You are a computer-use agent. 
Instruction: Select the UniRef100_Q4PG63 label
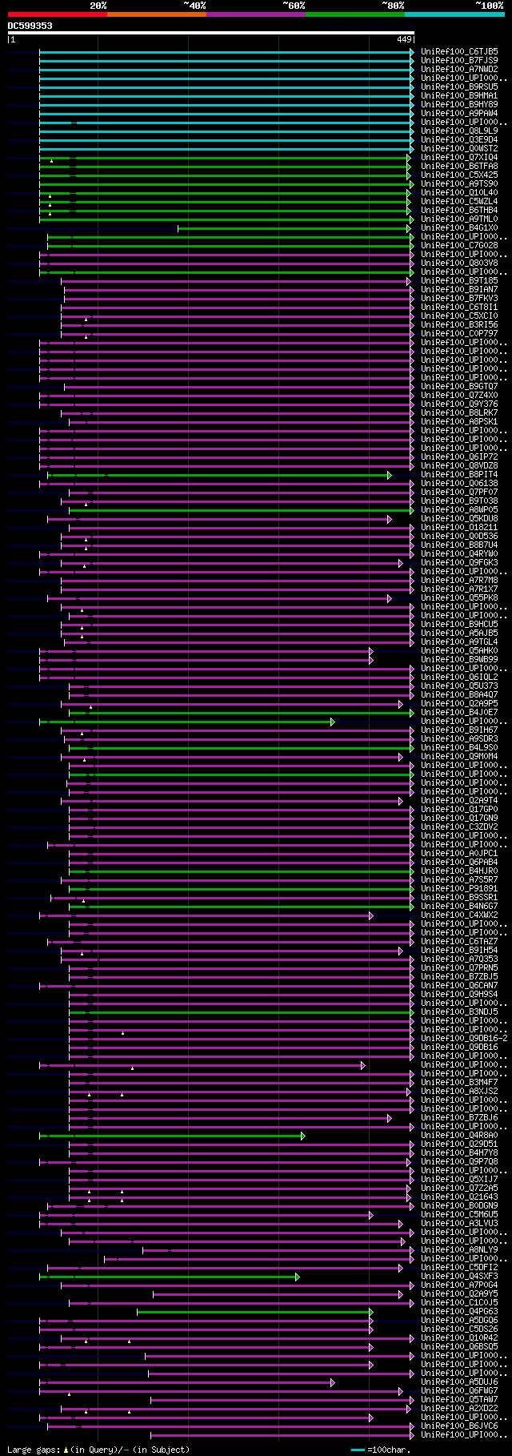point(459,1311)
